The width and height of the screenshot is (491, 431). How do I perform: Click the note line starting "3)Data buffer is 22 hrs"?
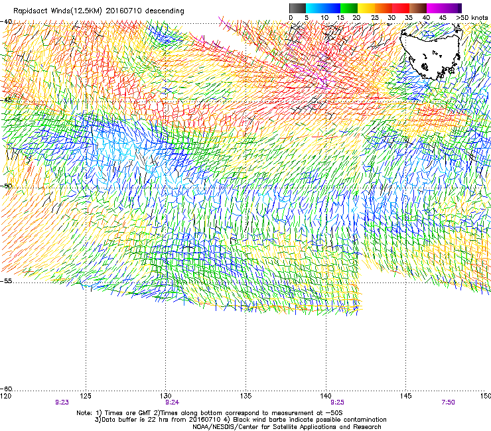[240, 420]
